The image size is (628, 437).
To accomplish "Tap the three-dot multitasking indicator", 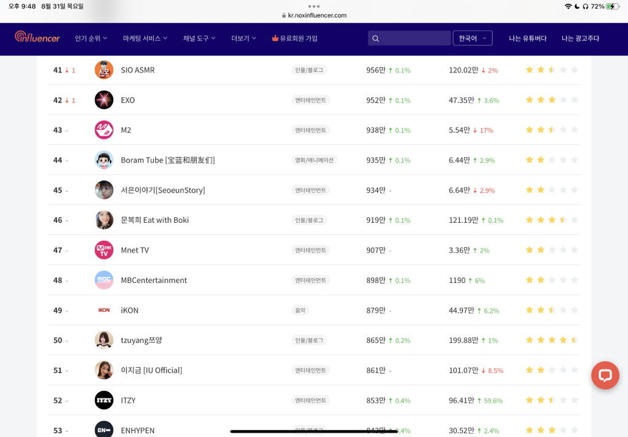I will pos(314,6).
